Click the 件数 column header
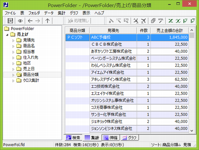Image resolution: width=199 pixels, height=150 pixels. pyautogui.click(x=144, y=30)
